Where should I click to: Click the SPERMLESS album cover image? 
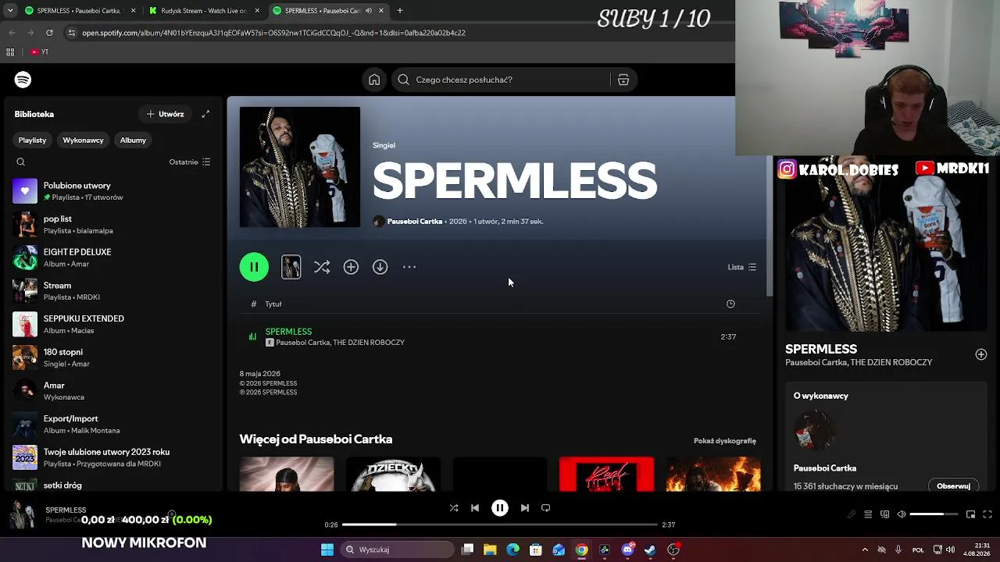(x=300, y=167)
